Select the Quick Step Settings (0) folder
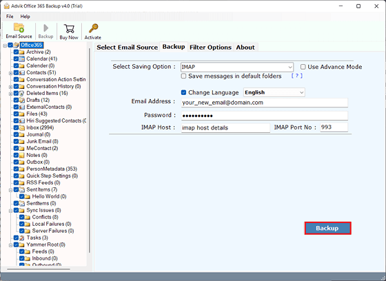 point(52,176)
